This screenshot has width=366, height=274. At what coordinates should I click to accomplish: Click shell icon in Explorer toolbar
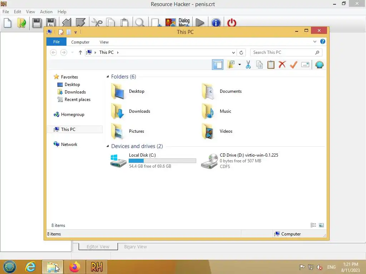pyautogui.click(x=319, y=65)
